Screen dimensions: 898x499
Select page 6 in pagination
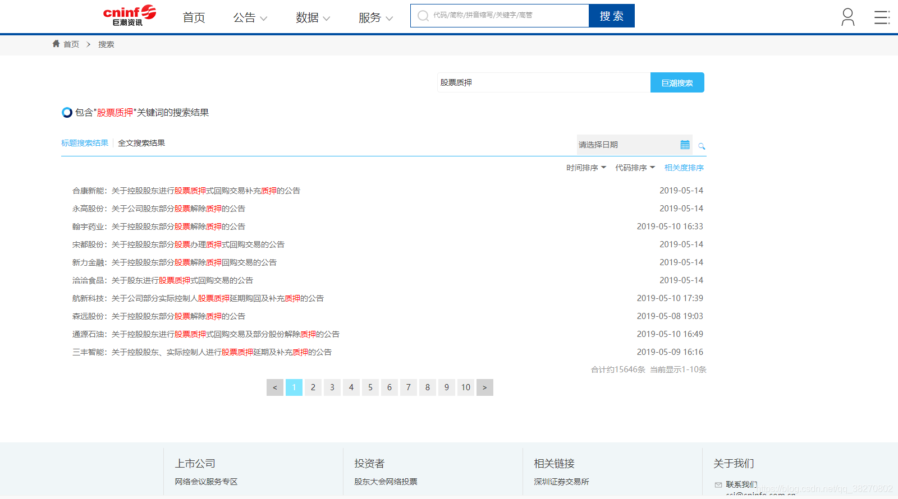tap(390, 387)
